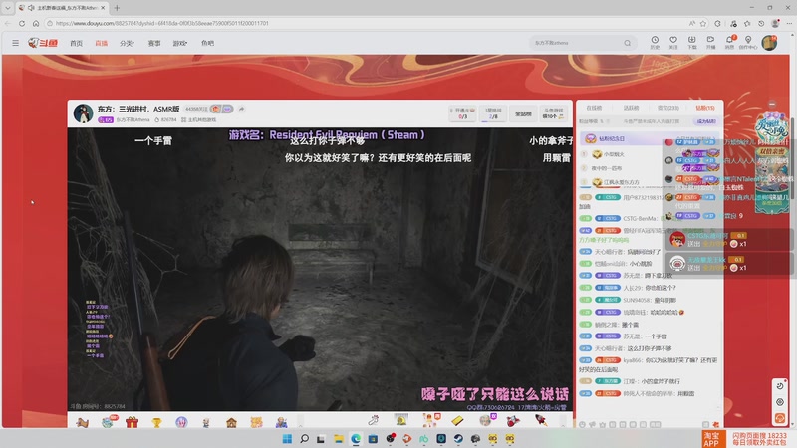Open the 开通 subscription counter widget
This screenshot has height=448, width=797.
pos(463,113)
